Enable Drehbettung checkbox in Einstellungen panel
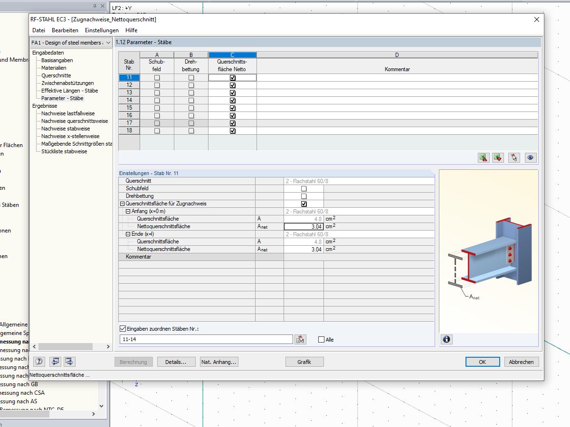 (304, 196)
